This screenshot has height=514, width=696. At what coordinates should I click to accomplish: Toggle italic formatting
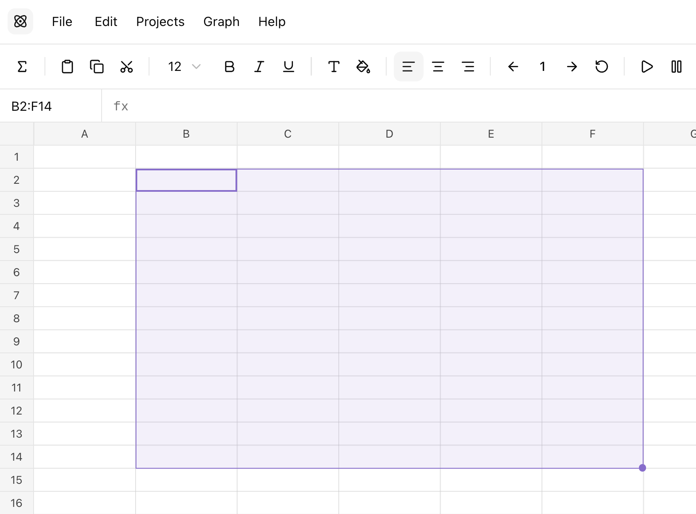coord(259,67)
